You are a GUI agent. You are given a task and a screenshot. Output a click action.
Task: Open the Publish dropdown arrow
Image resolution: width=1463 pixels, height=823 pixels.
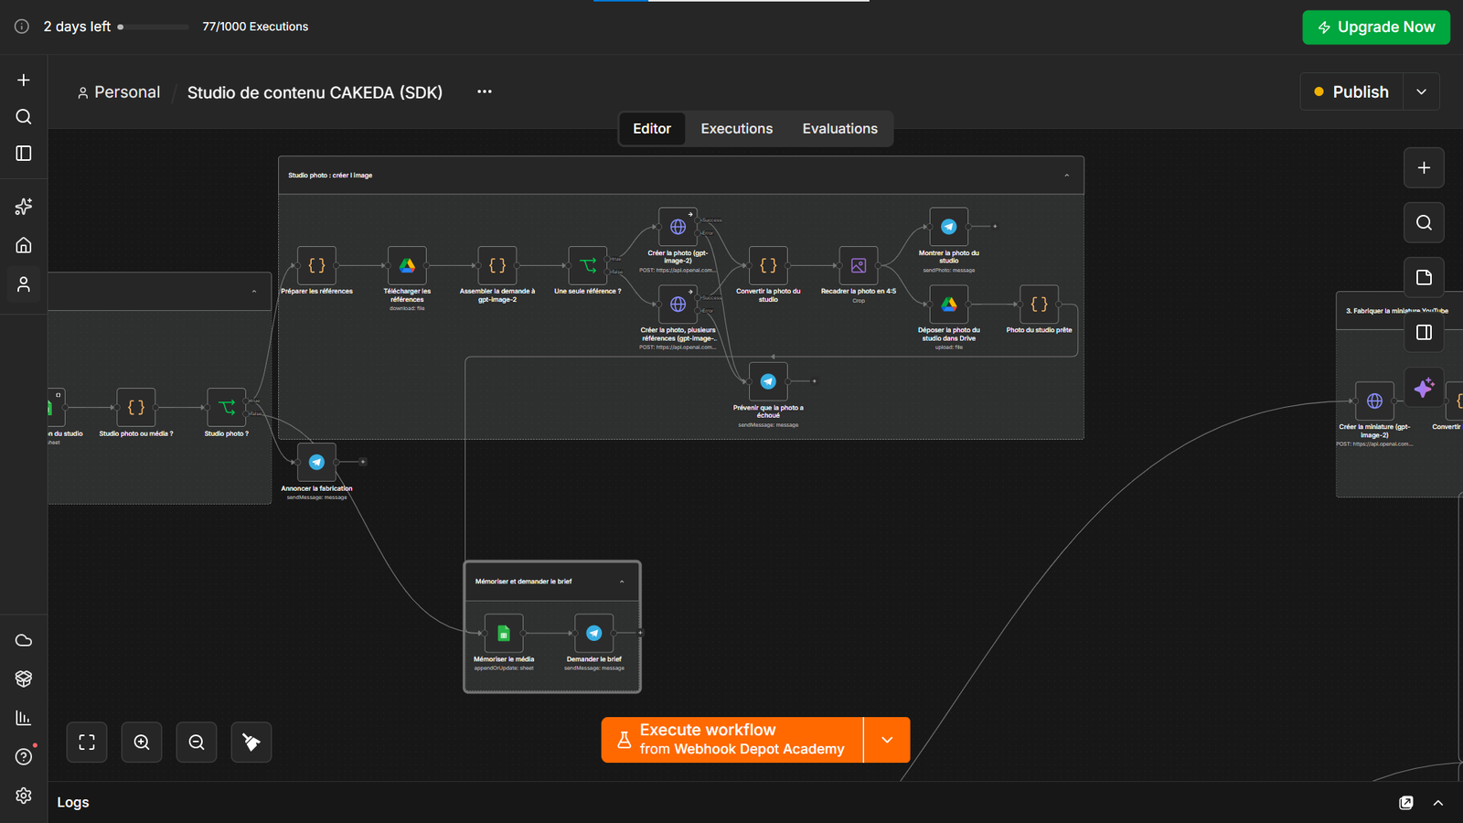point(1421,91)
